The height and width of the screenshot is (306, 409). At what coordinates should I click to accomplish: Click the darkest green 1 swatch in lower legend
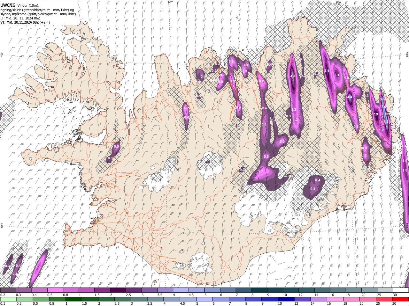click(x=73, y=299)
